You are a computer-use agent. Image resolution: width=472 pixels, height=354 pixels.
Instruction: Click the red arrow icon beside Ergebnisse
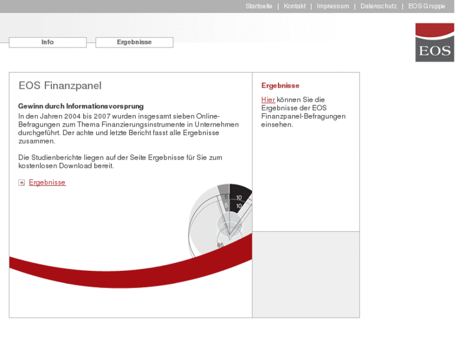[x=21, y=183]
